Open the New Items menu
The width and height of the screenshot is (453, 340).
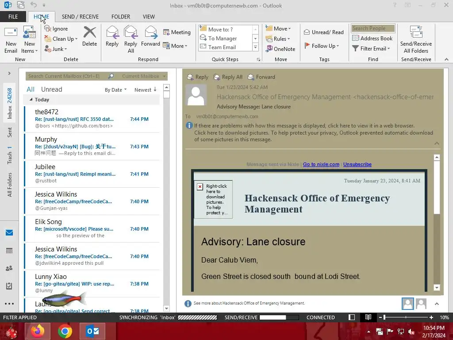point(30,40)
